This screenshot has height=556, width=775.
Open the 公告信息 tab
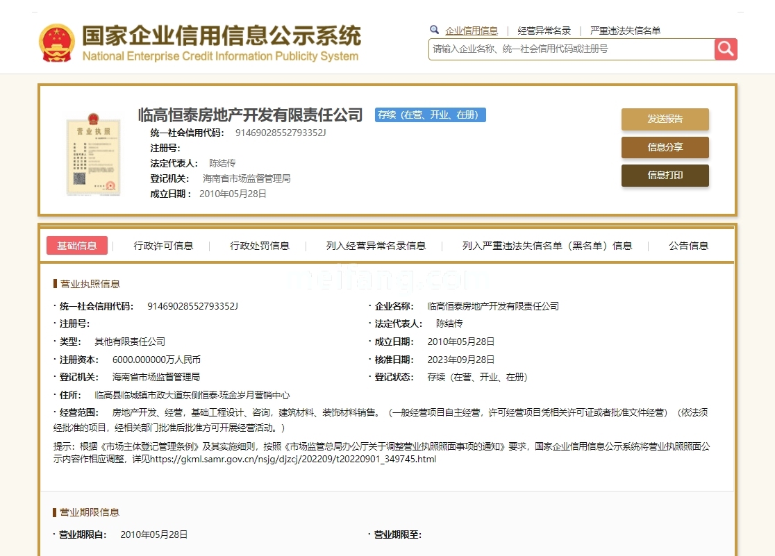[x=688, y=245]
